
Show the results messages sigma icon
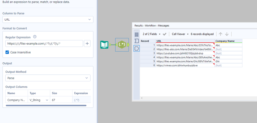coord(136,41)
